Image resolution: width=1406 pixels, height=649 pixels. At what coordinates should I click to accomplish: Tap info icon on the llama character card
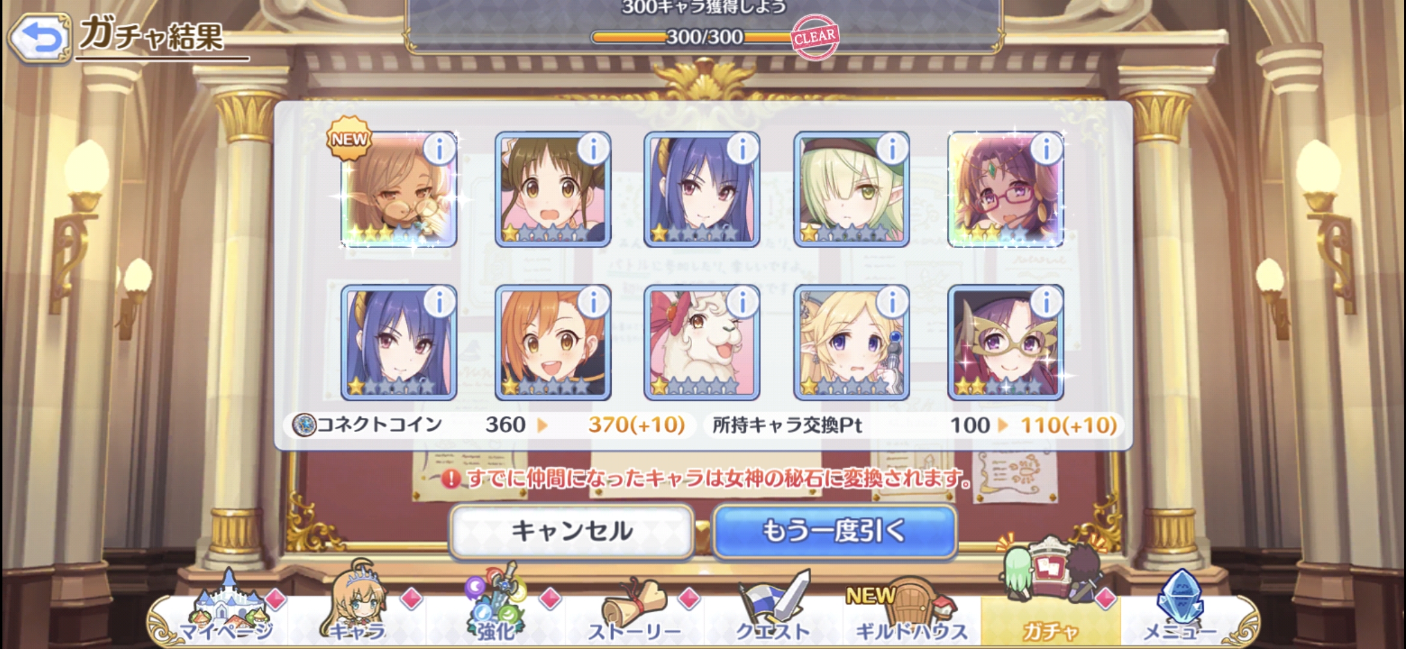point(743,302)
